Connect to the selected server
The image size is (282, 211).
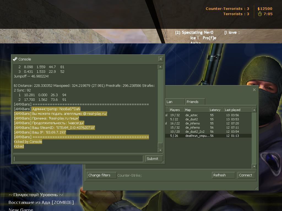click(x=246, y=175)
